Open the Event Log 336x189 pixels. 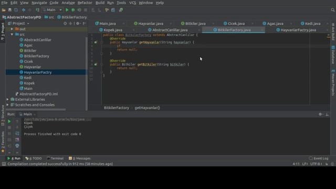point(319,159)
